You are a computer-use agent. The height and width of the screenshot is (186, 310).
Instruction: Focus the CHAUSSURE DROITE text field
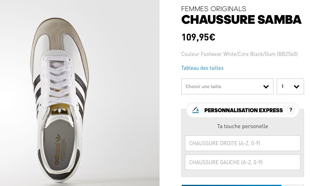(243, 143)
